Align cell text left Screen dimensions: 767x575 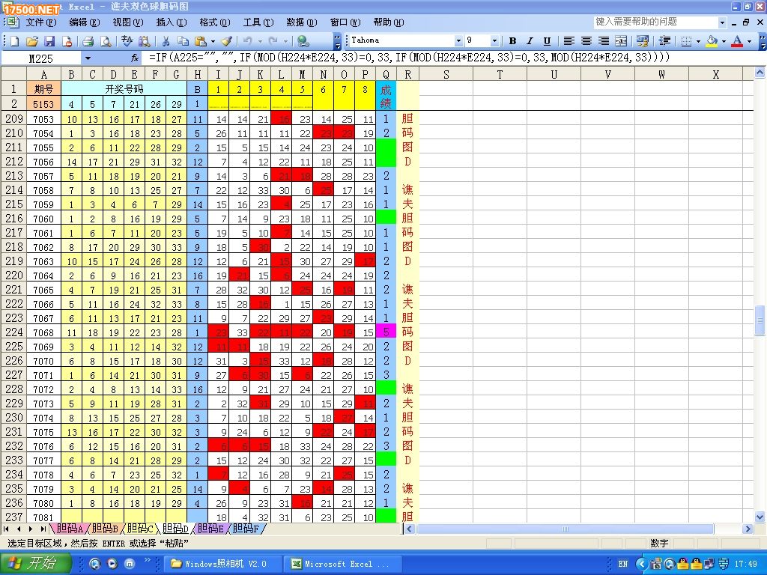[x=569, y=41]
